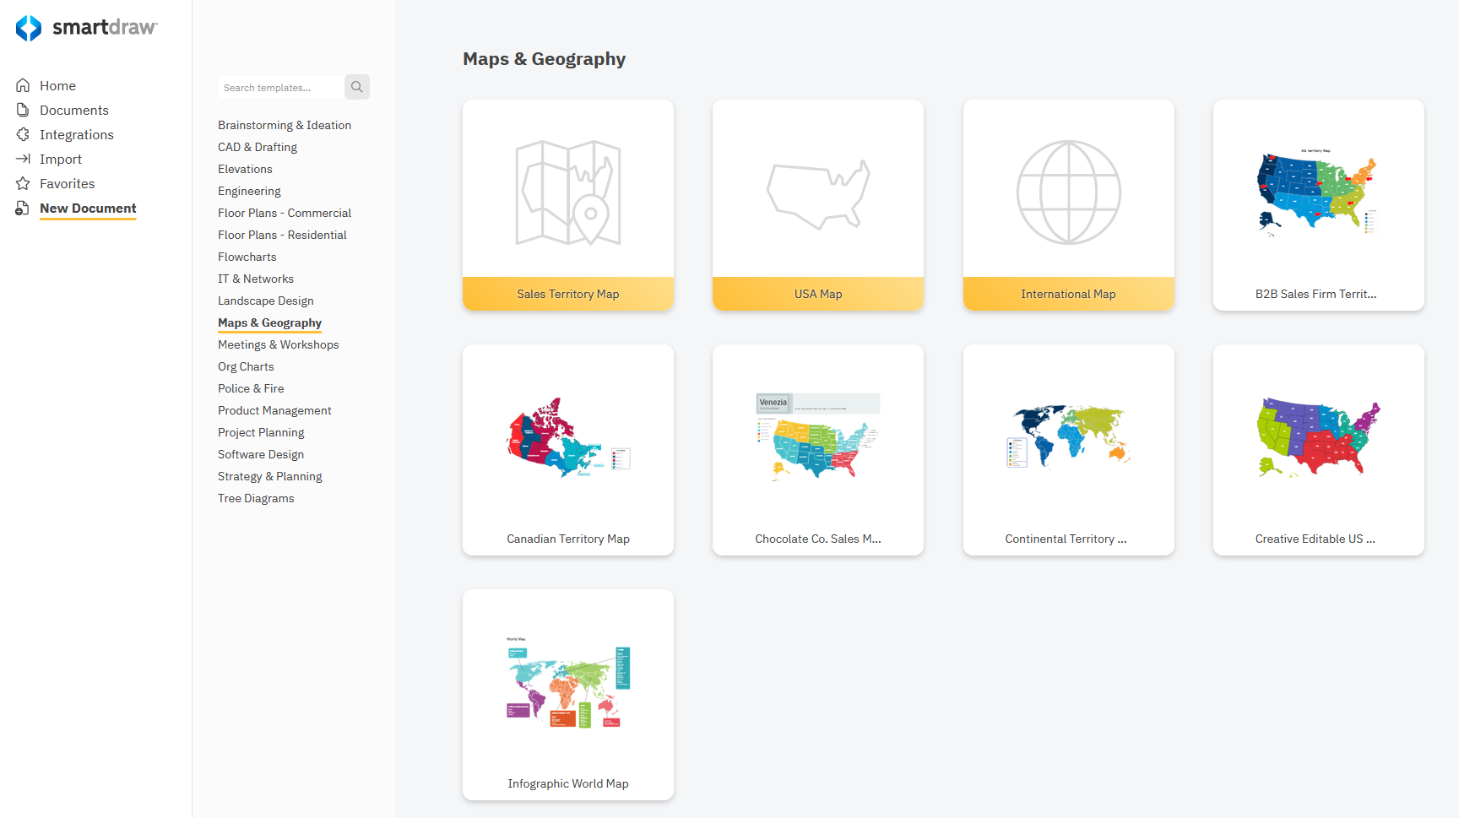1459x818 pixels.
Task: Open the Org Charts category
Action: coord(246,366)
